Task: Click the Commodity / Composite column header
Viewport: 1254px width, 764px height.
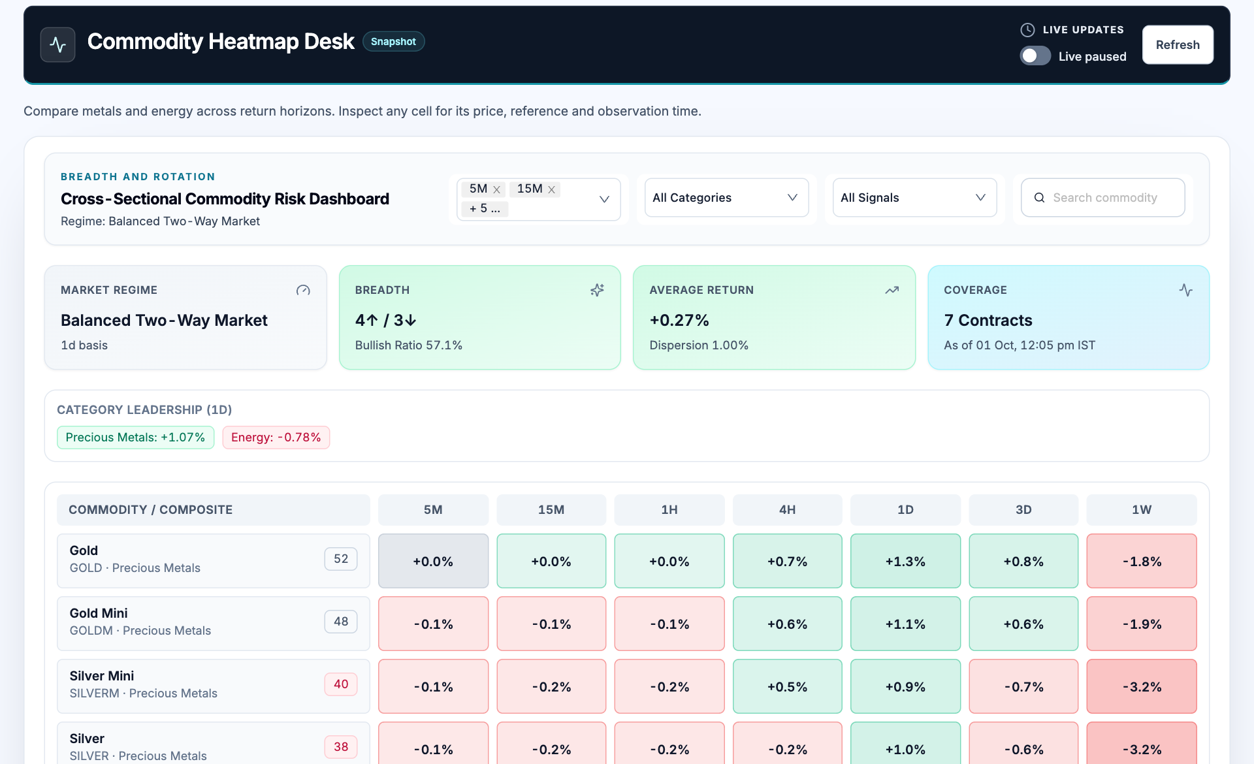Action: (213, 510)
